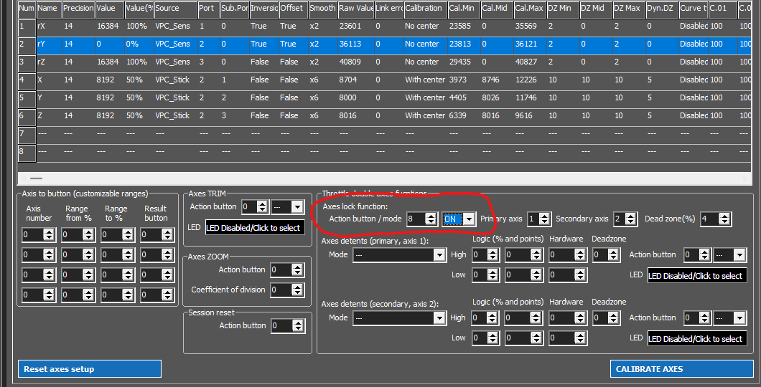This screenshot has width=761, height=387.
Task: Expand secondary axis detents Mode dropdown
Action: coord(399,317)
